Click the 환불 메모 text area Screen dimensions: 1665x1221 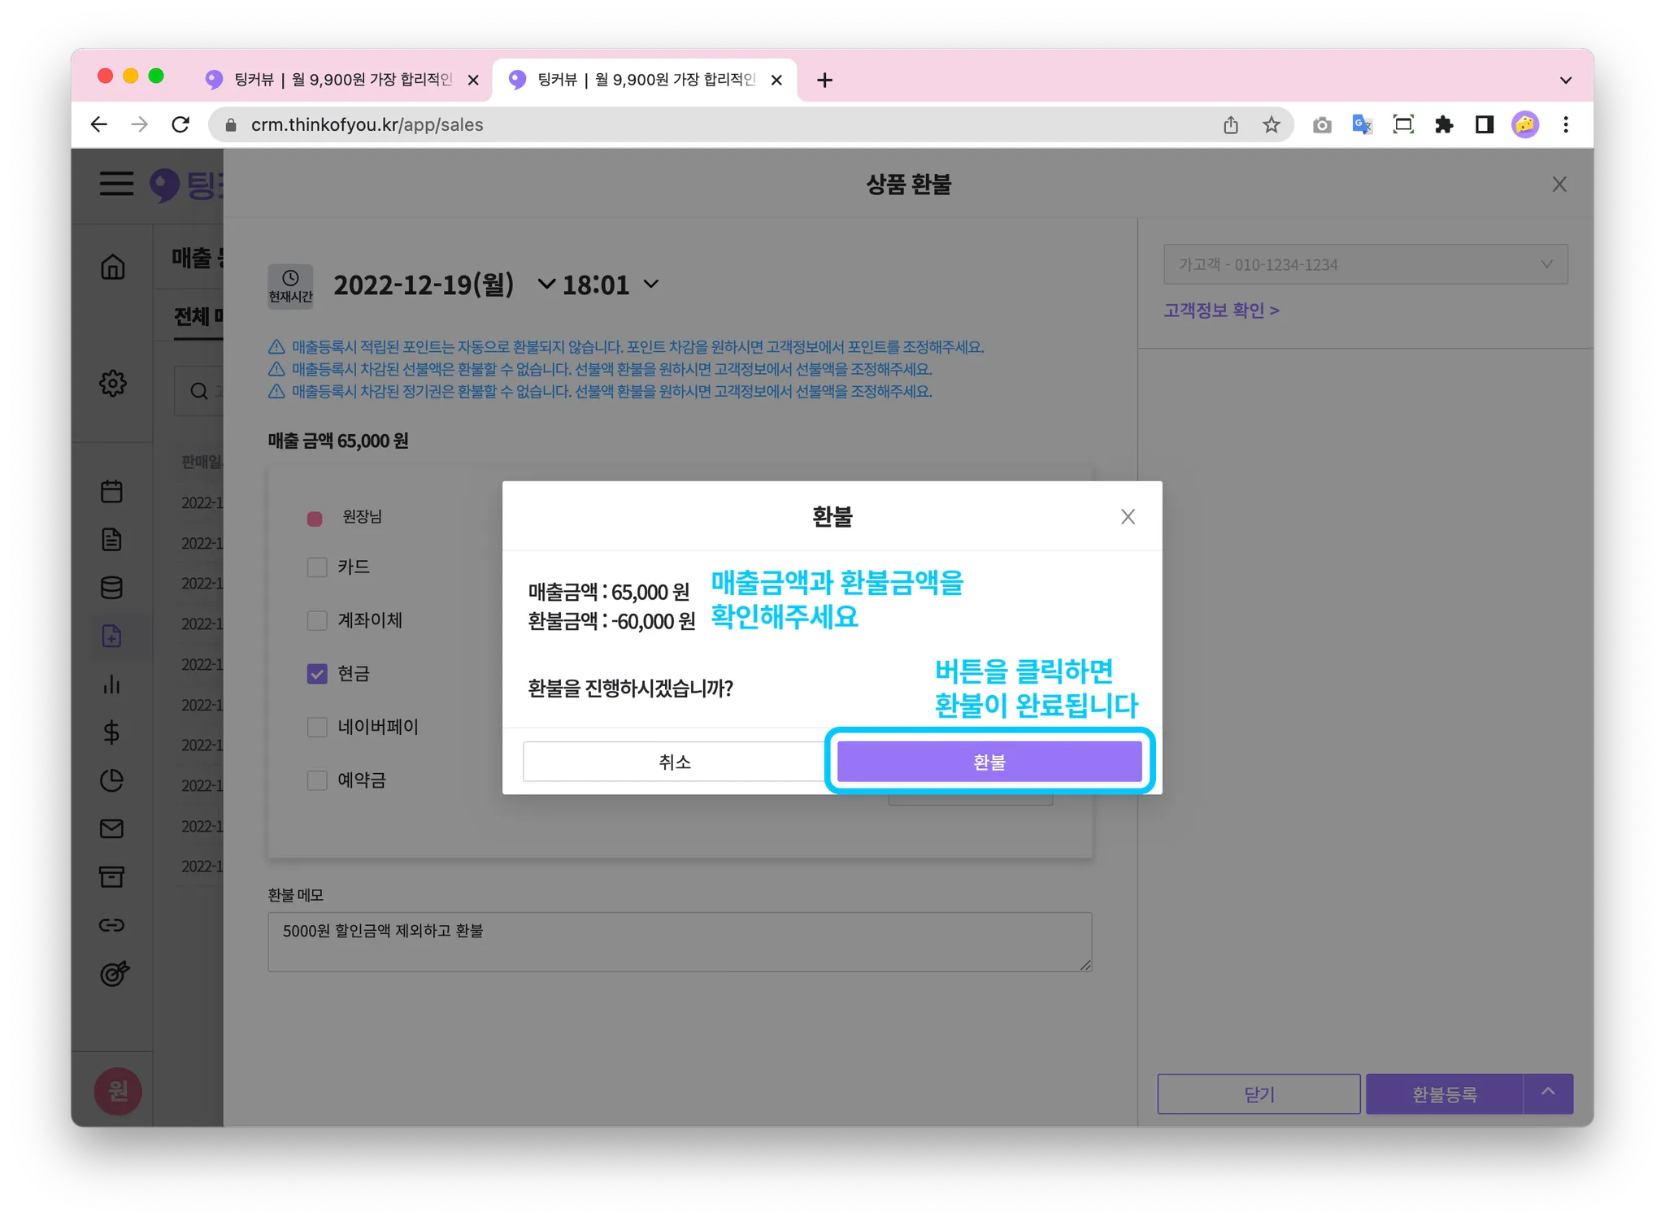(680, 941)
